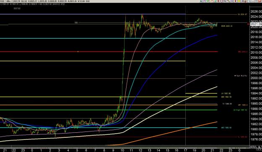Screen dimensions: 262x152
Task: Click the red diamond marker toolbar icon
Action: (x=218, y=1)
